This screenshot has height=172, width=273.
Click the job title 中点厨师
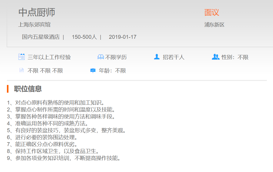point(37,12)
